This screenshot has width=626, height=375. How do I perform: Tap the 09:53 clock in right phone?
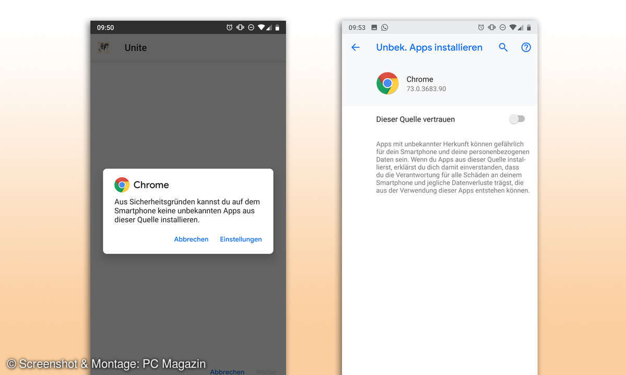(357, 28)
